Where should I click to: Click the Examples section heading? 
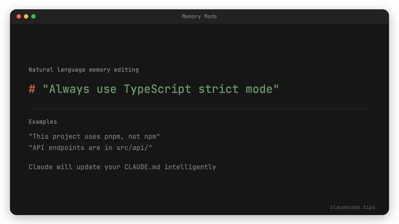click(x=43, y=122)
